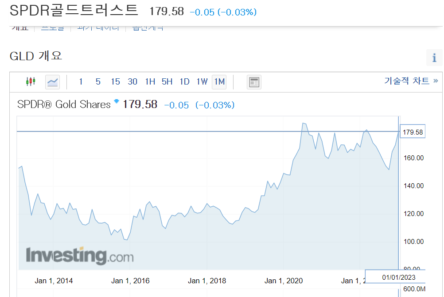
Task: Set chart interval to 5 minutes
Action: [x=98, y=82]
